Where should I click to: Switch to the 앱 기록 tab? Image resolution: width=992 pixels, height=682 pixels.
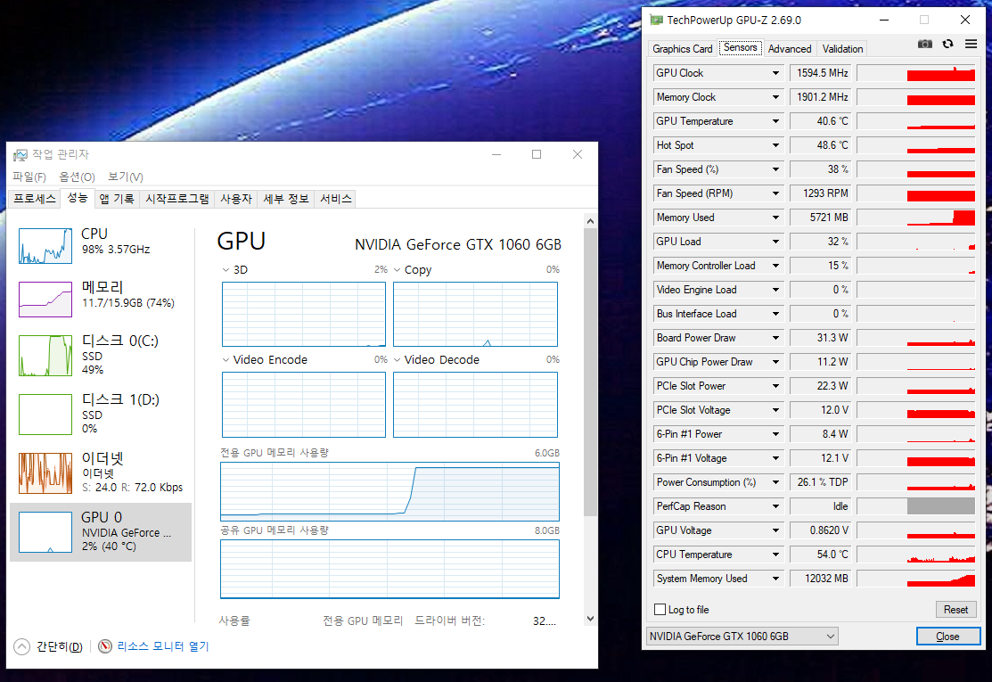coord(117,199)
